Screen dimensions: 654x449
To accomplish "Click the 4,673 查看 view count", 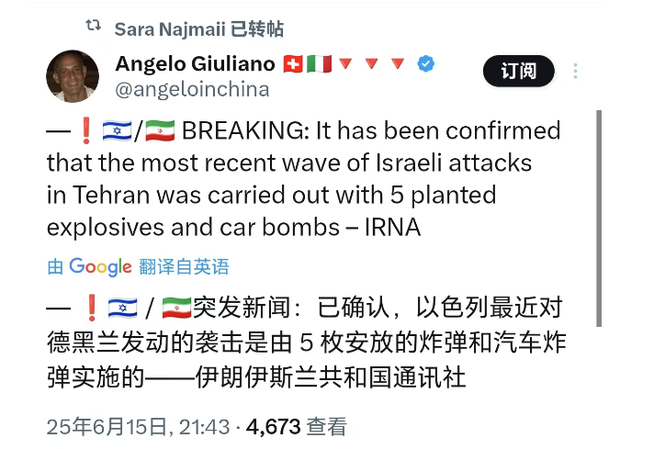I will coord(297,426).
